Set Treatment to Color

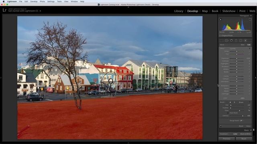click(x=235, y=134)
